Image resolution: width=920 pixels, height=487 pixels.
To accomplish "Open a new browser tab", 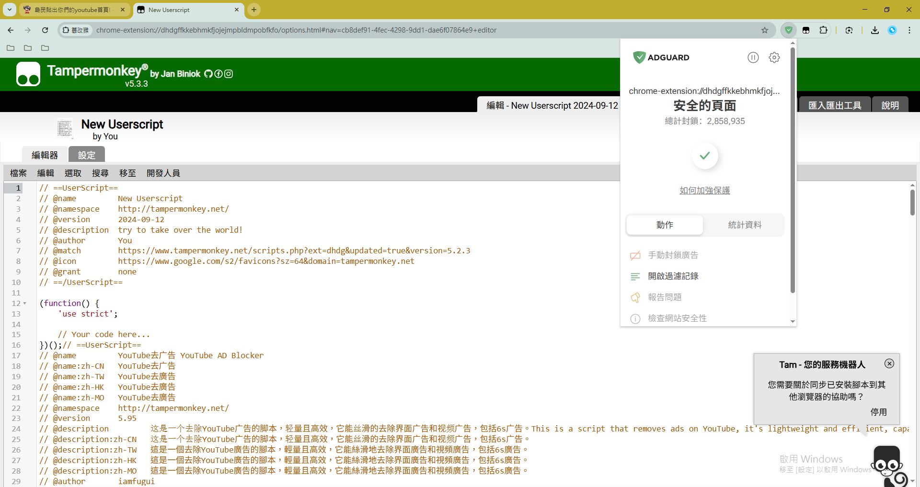I will 254,10.
